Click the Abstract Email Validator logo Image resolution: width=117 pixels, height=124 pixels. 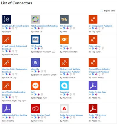point(64,63)
